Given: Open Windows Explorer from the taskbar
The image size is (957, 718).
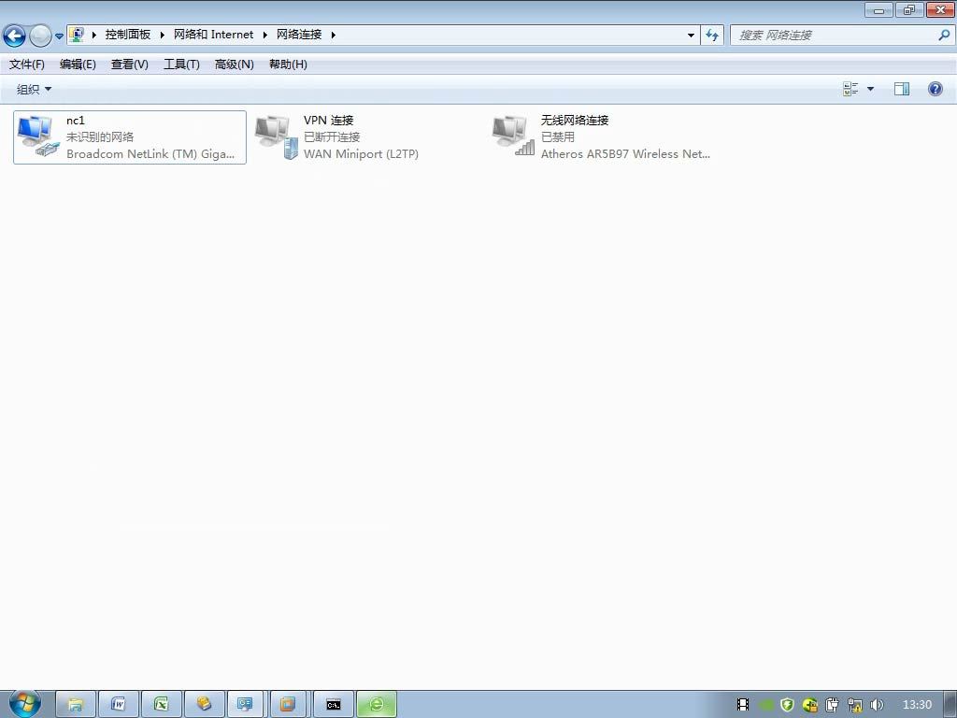Looking at the screenshot, I should point(76,705).
